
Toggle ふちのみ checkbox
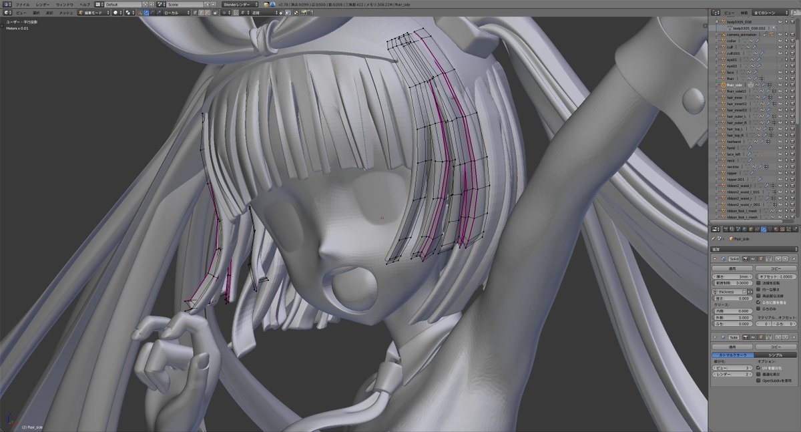758,308
